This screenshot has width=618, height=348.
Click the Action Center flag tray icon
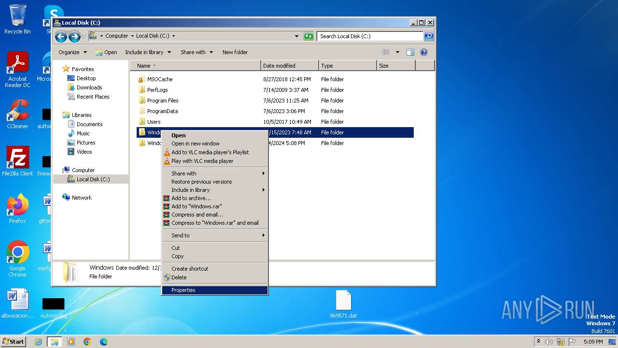point(572,342)
